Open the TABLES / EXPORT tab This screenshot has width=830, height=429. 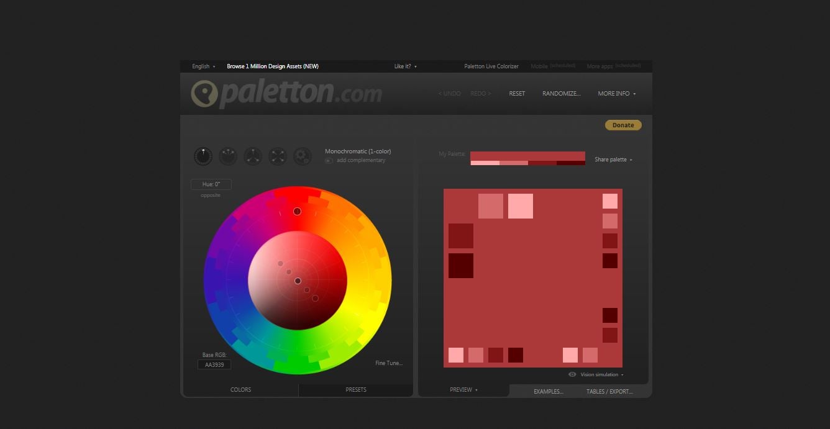(x=609, y=392)
